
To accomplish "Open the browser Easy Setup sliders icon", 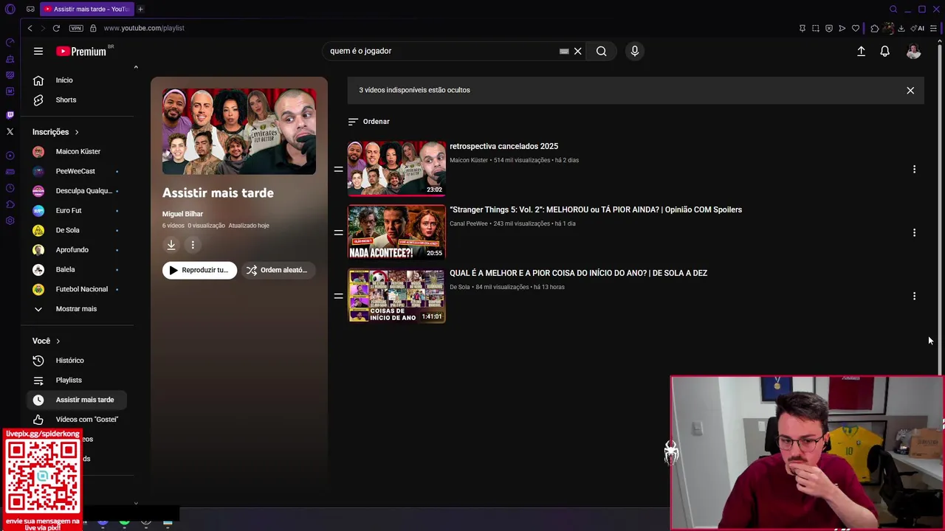I will click(x=933, y=28).
